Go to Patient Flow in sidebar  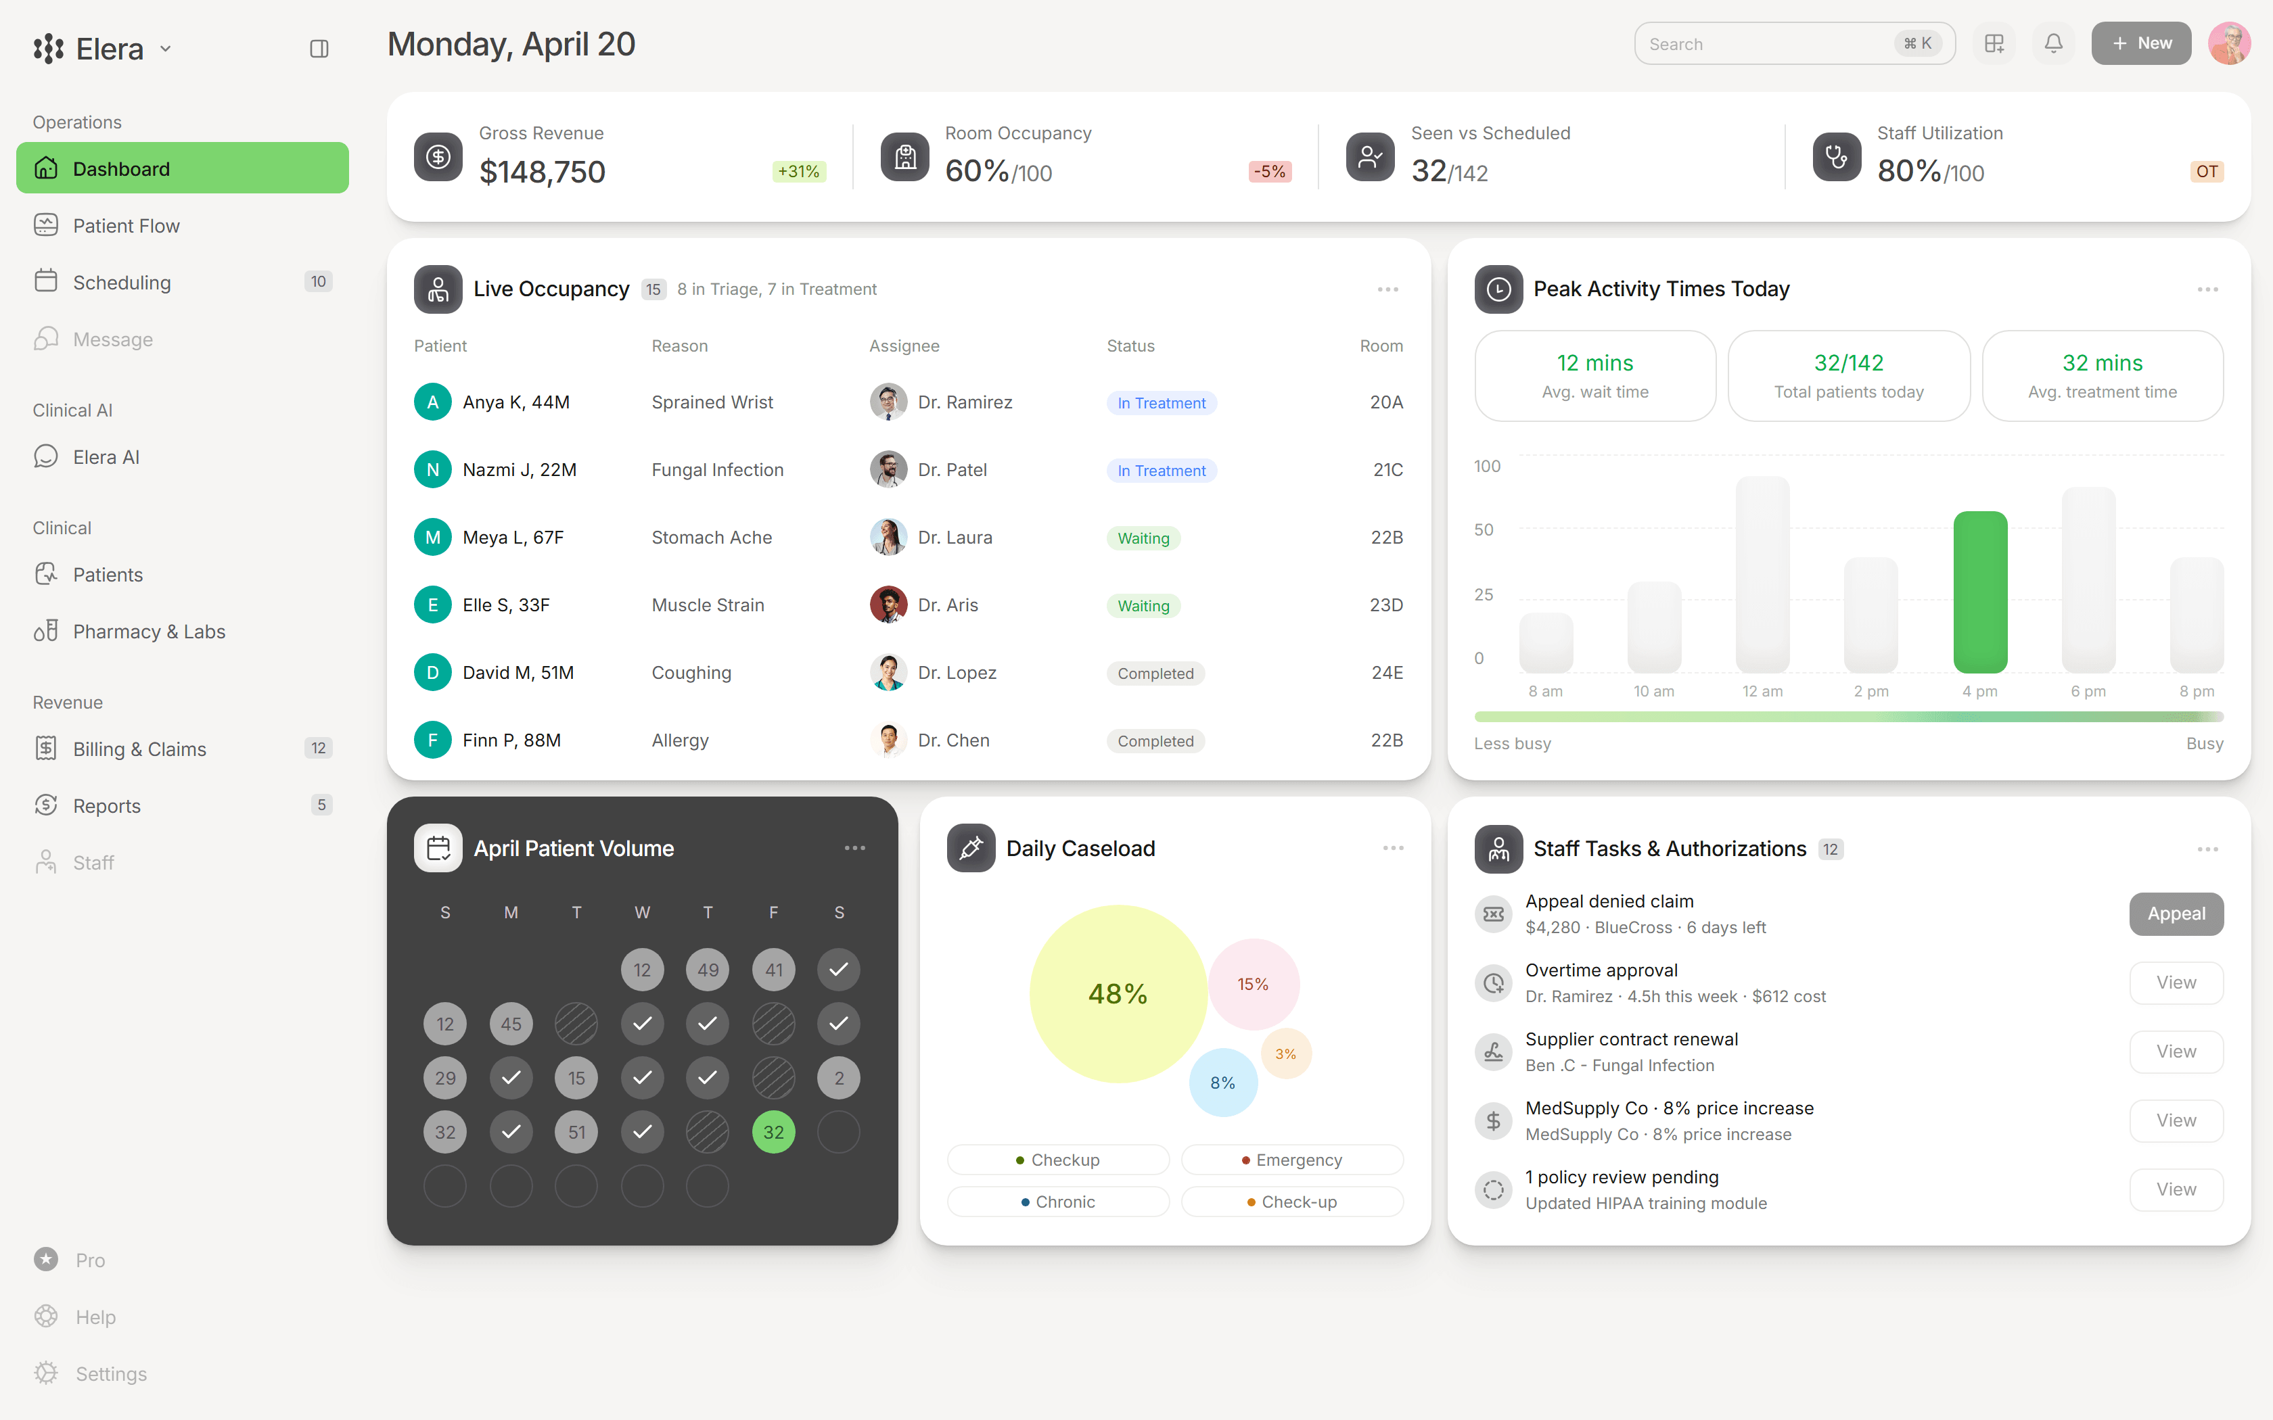(x=182, y=225)
